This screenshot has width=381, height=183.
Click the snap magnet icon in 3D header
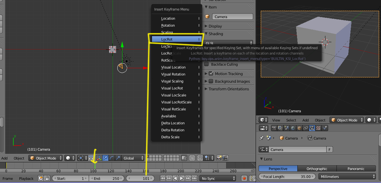tap(200, 158)
